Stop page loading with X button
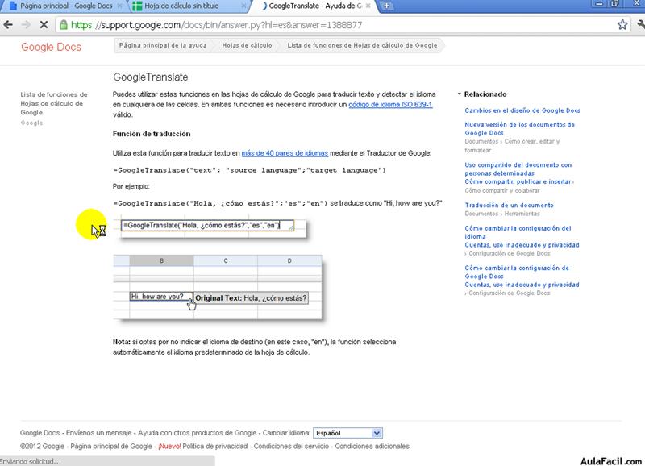645x466 pixels. [44, 25]
